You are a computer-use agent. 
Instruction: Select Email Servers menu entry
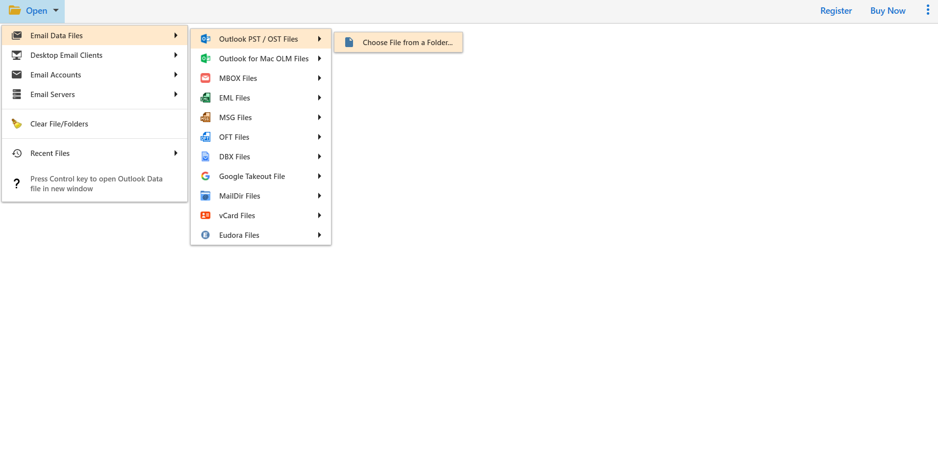click(95, 94)
